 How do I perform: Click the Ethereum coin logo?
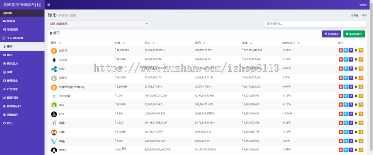(x=54, y=60)
